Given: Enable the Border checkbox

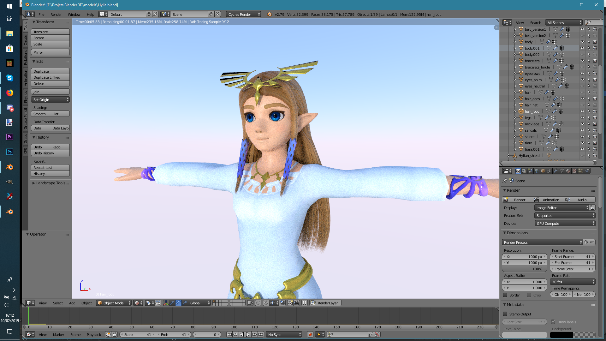Looking at the screenshot, I should [x=505, y=295].
